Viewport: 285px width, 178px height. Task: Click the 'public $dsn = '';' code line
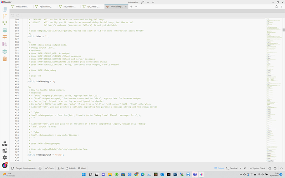(38, 36)
